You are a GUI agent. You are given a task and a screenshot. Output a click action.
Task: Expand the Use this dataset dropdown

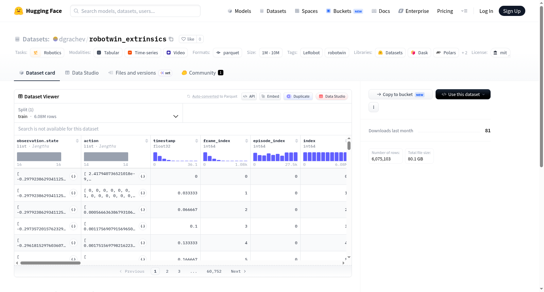click(x=463, y=94)
